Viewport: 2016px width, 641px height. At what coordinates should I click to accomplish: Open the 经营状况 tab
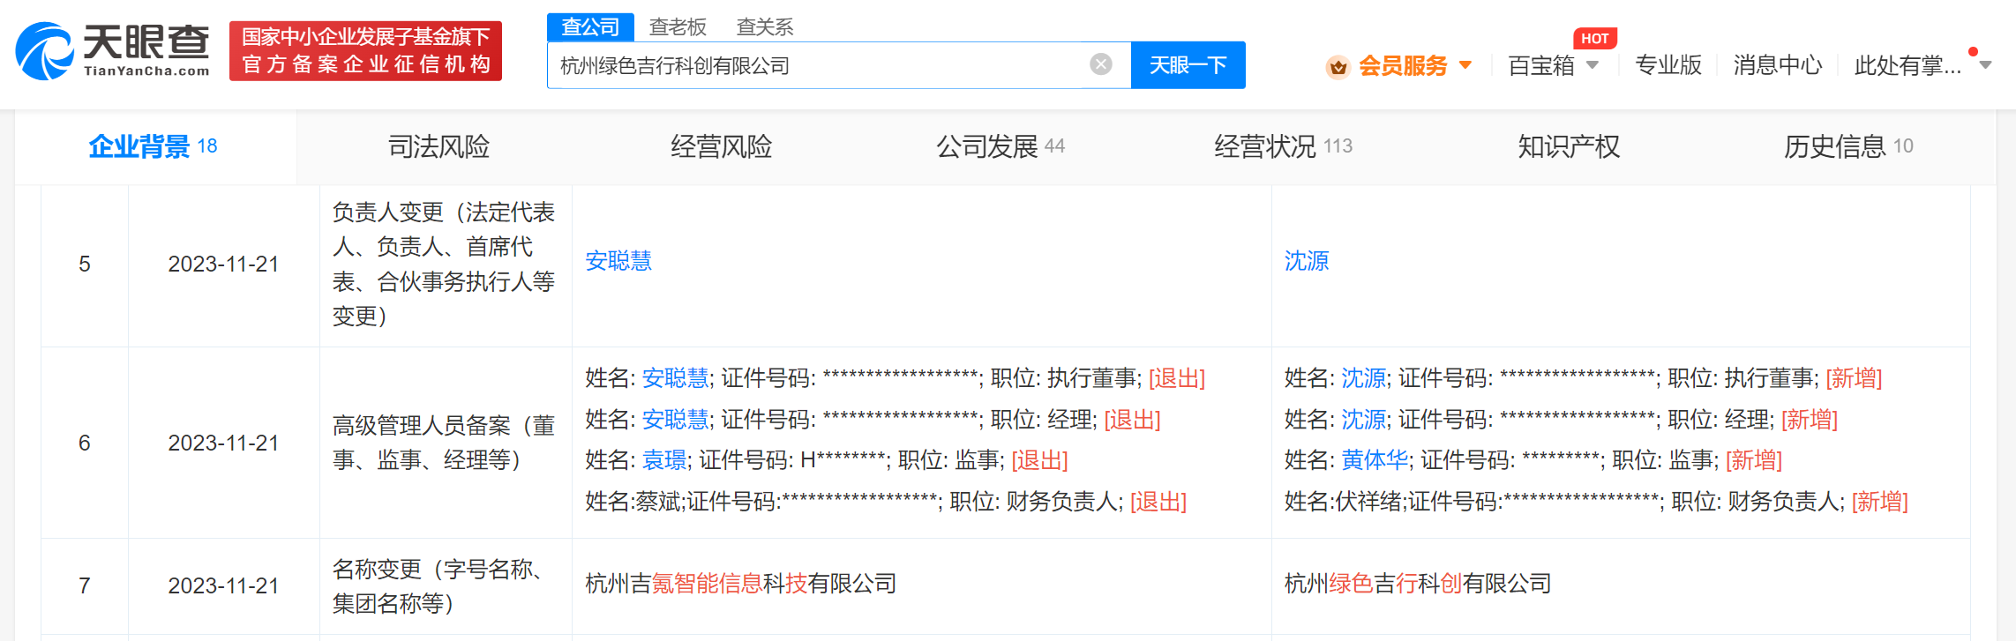click(1283, 146)
